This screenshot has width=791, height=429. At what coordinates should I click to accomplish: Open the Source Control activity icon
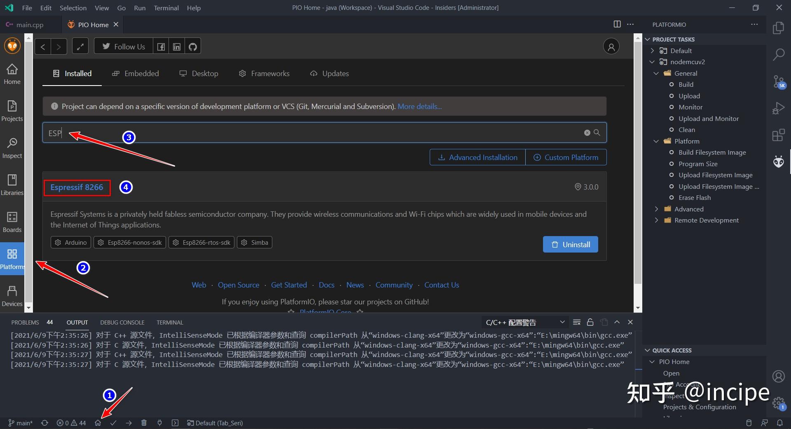click(778, 81)
